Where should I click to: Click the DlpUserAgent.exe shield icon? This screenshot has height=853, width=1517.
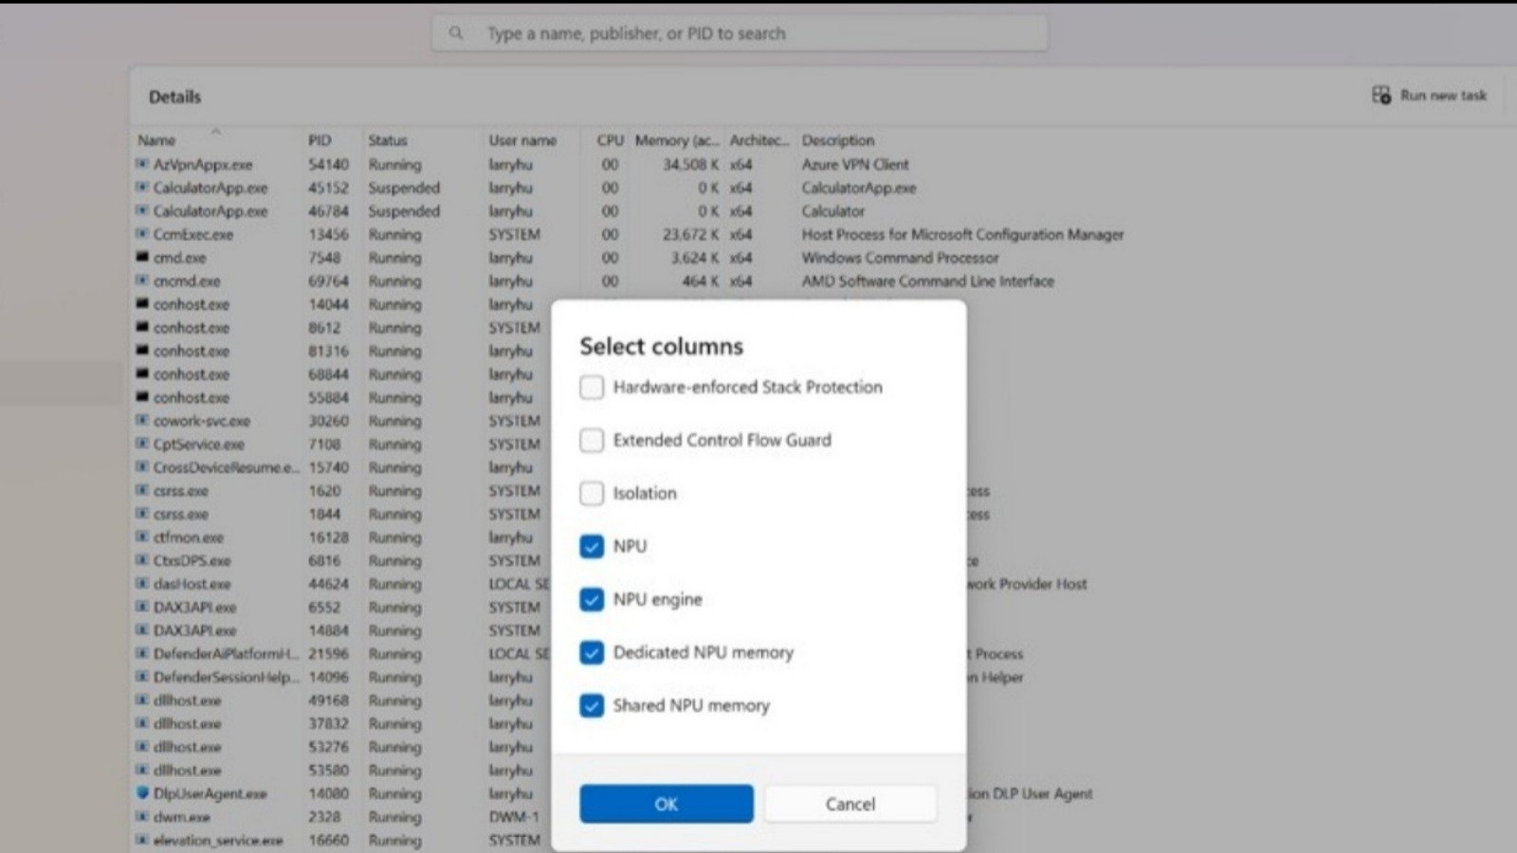(142, 793)
